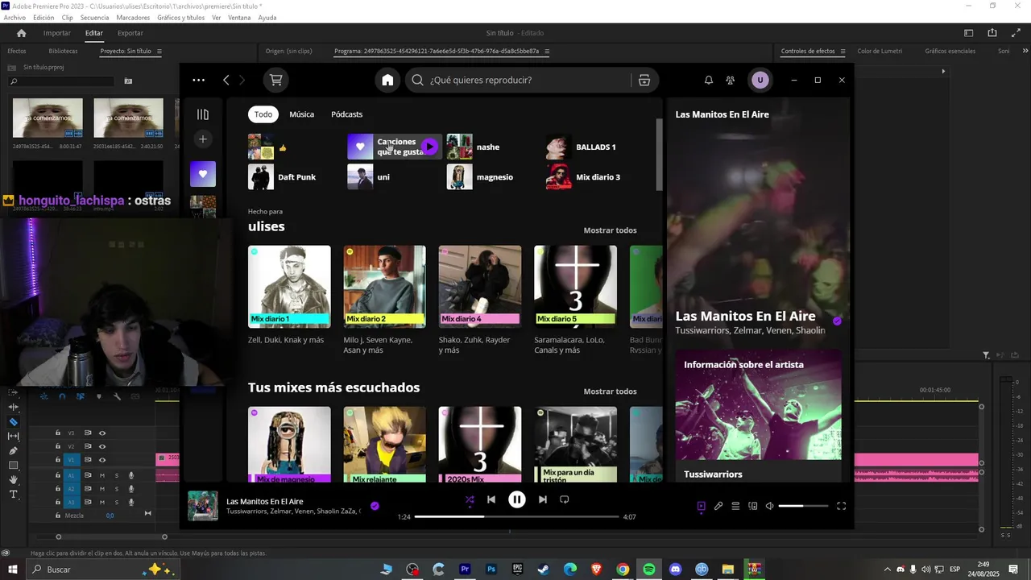Toggle snap magnet in timeline
The image size is (1031, 580).
point(62,396)
